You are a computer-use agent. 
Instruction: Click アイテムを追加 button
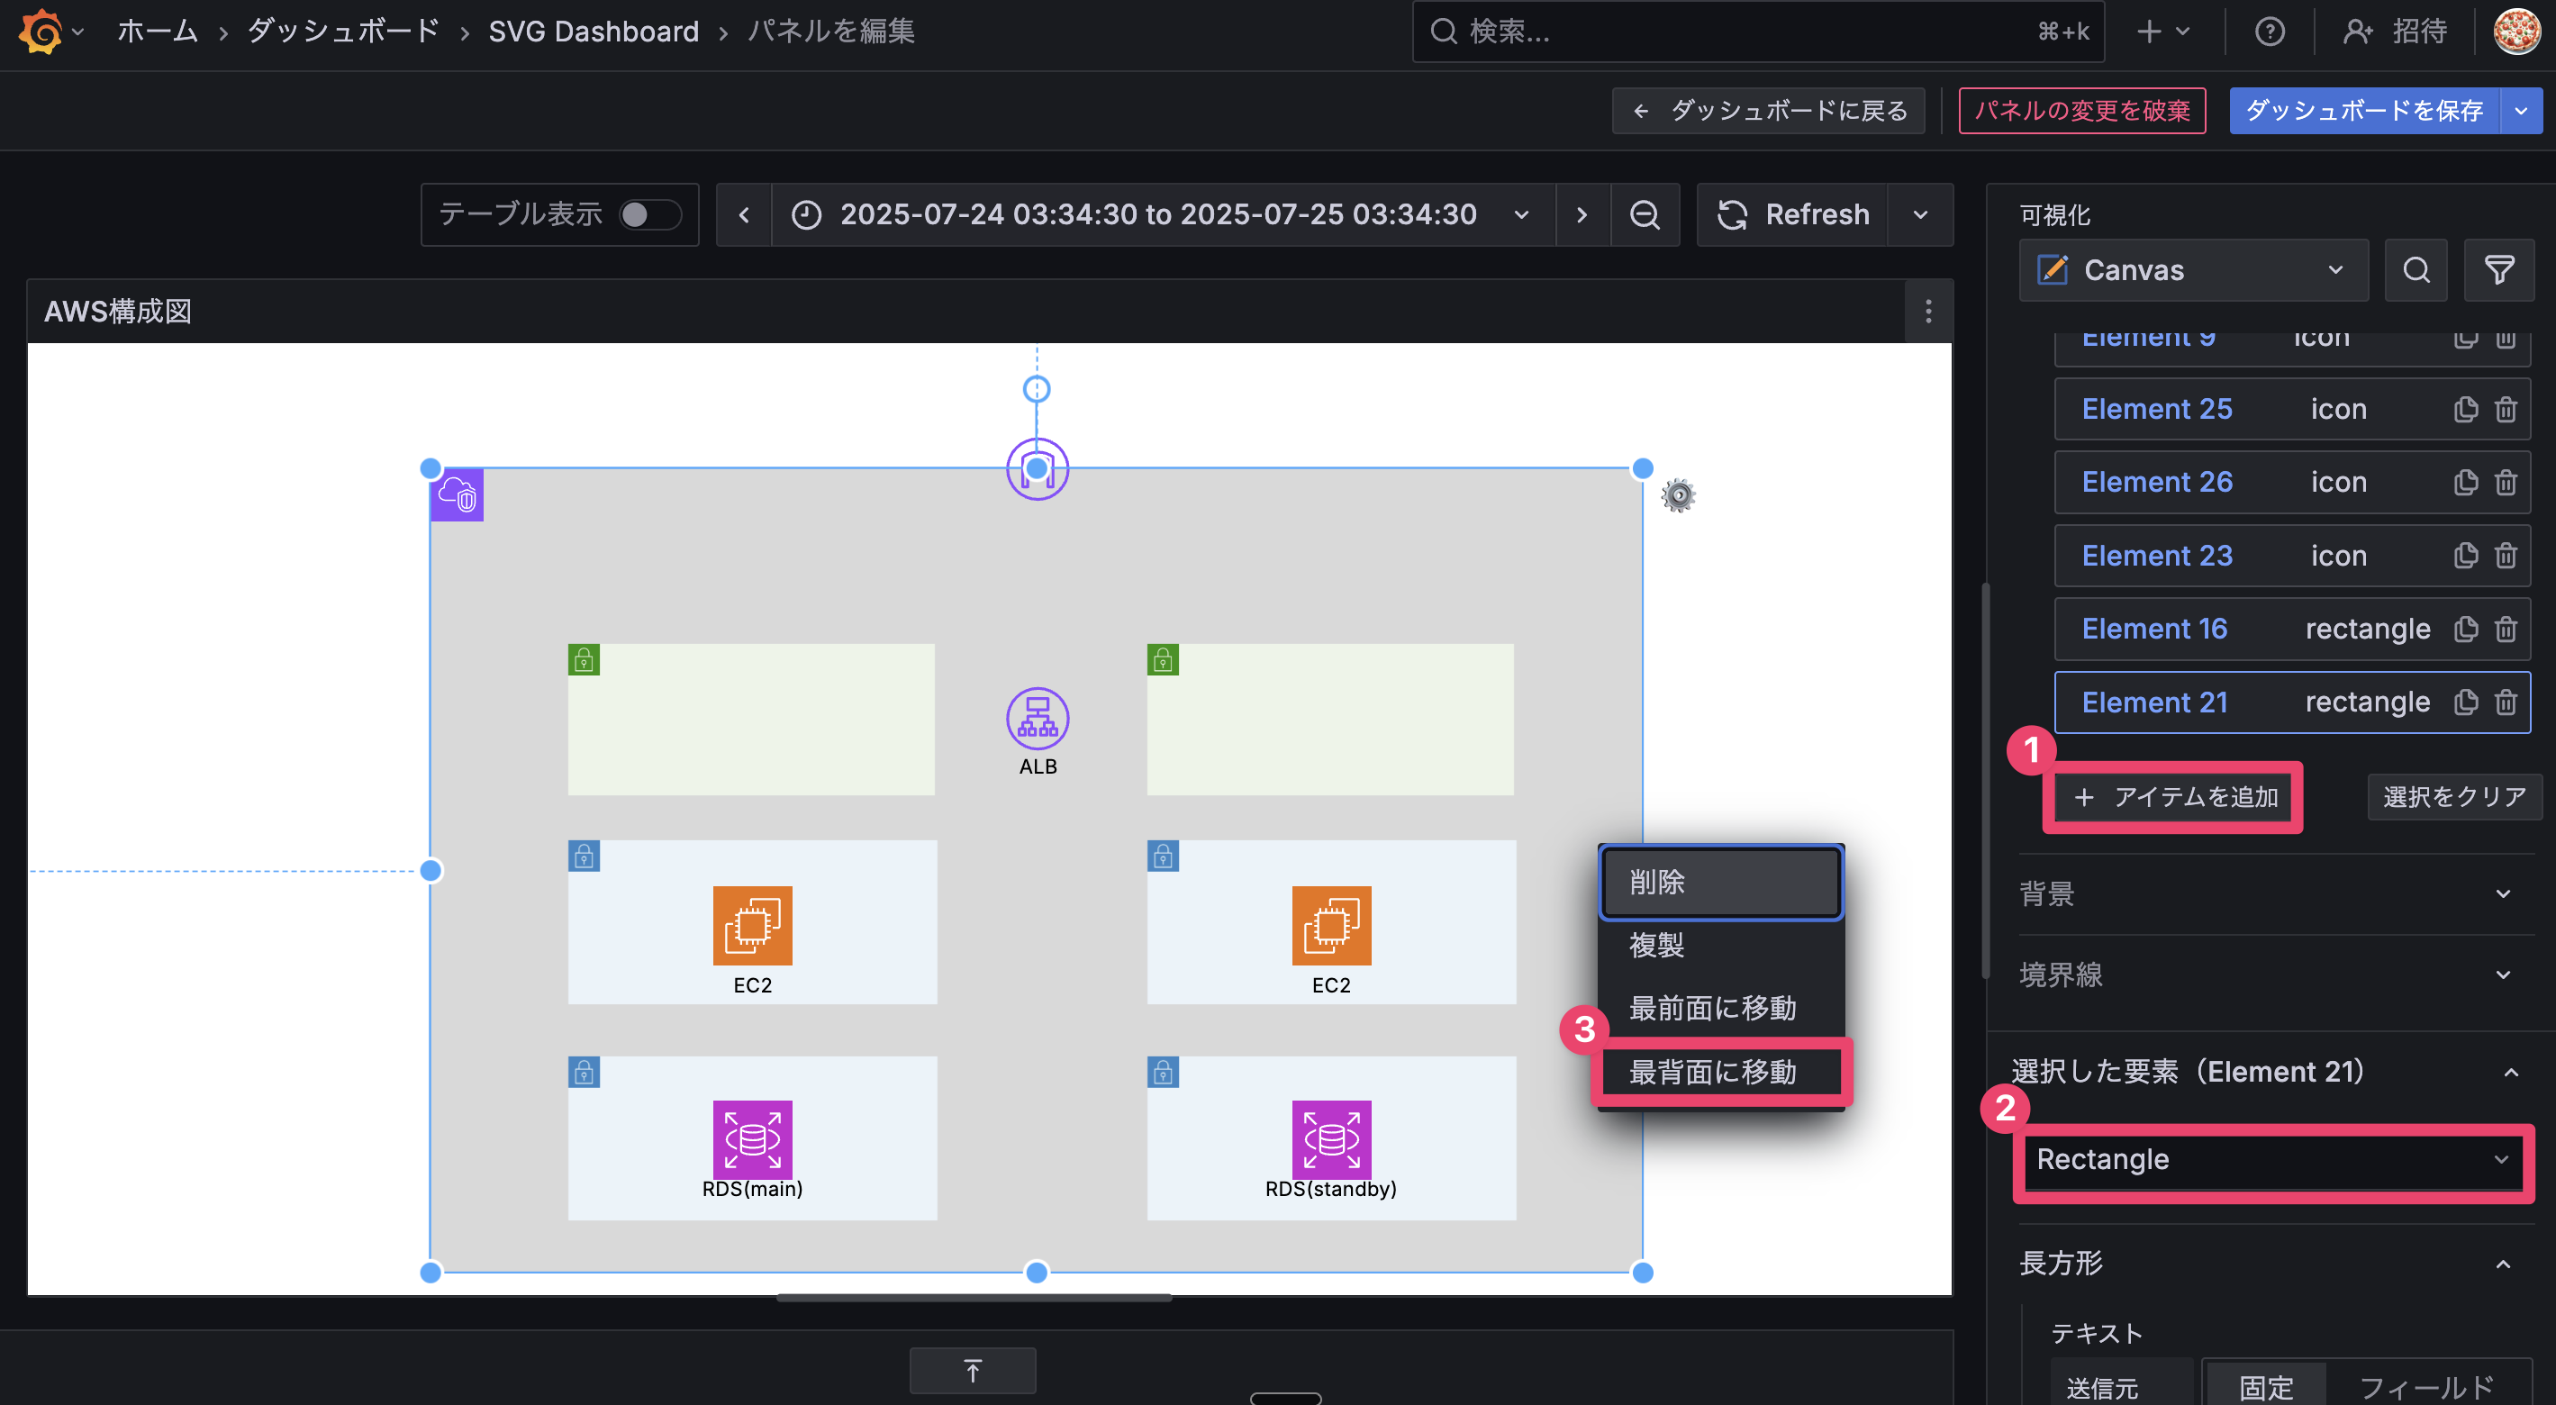click(x=2174, y=797)
